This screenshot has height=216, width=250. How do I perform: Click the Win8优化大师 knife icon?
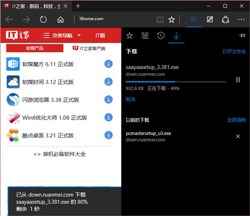(13, 117)
